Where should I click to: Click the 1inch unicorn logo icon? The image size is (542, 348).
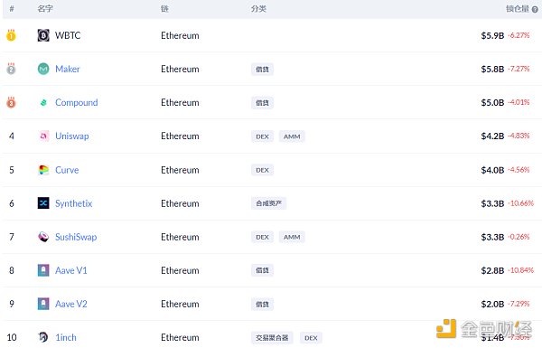43,337
